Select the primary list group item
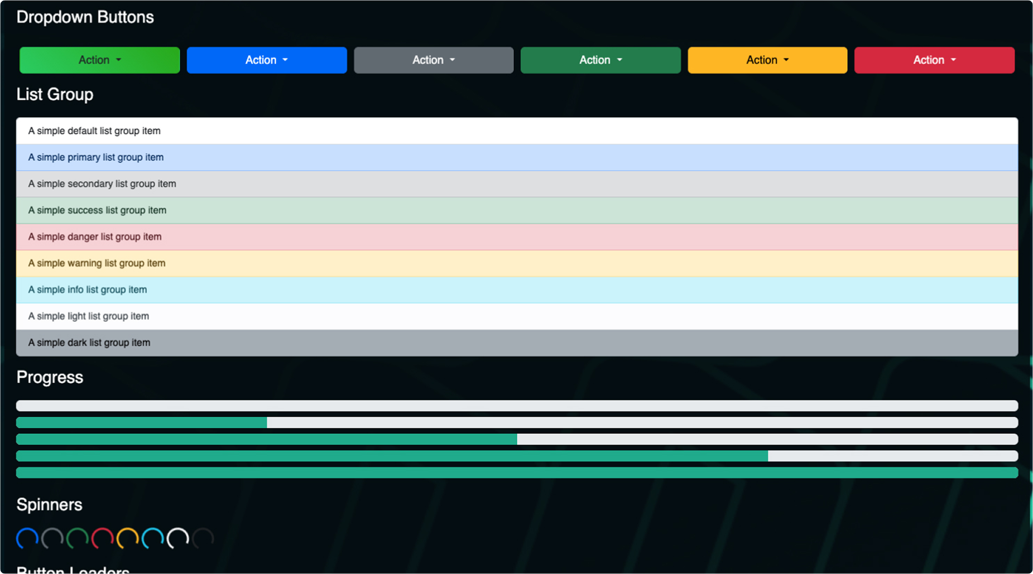This screenshot has height=574, width=1033. pyautogui.click(x=517, y=157)
